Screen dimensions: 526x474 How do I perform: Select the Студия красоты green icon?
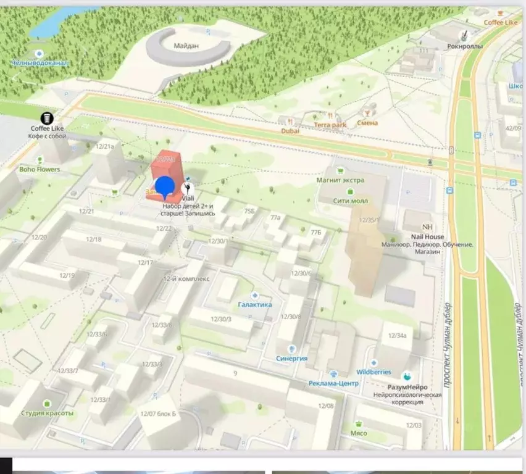47,404
